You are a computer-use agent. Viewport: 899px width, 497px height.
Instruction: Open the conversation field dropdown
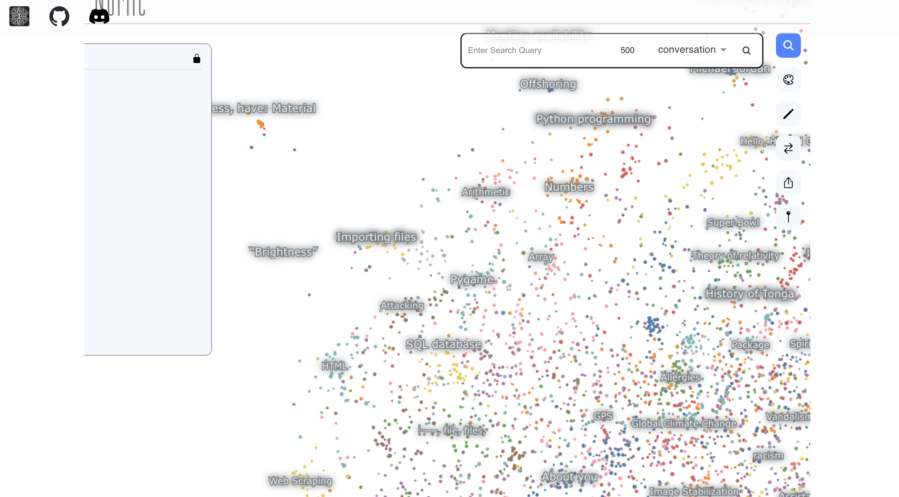(692, 50)
